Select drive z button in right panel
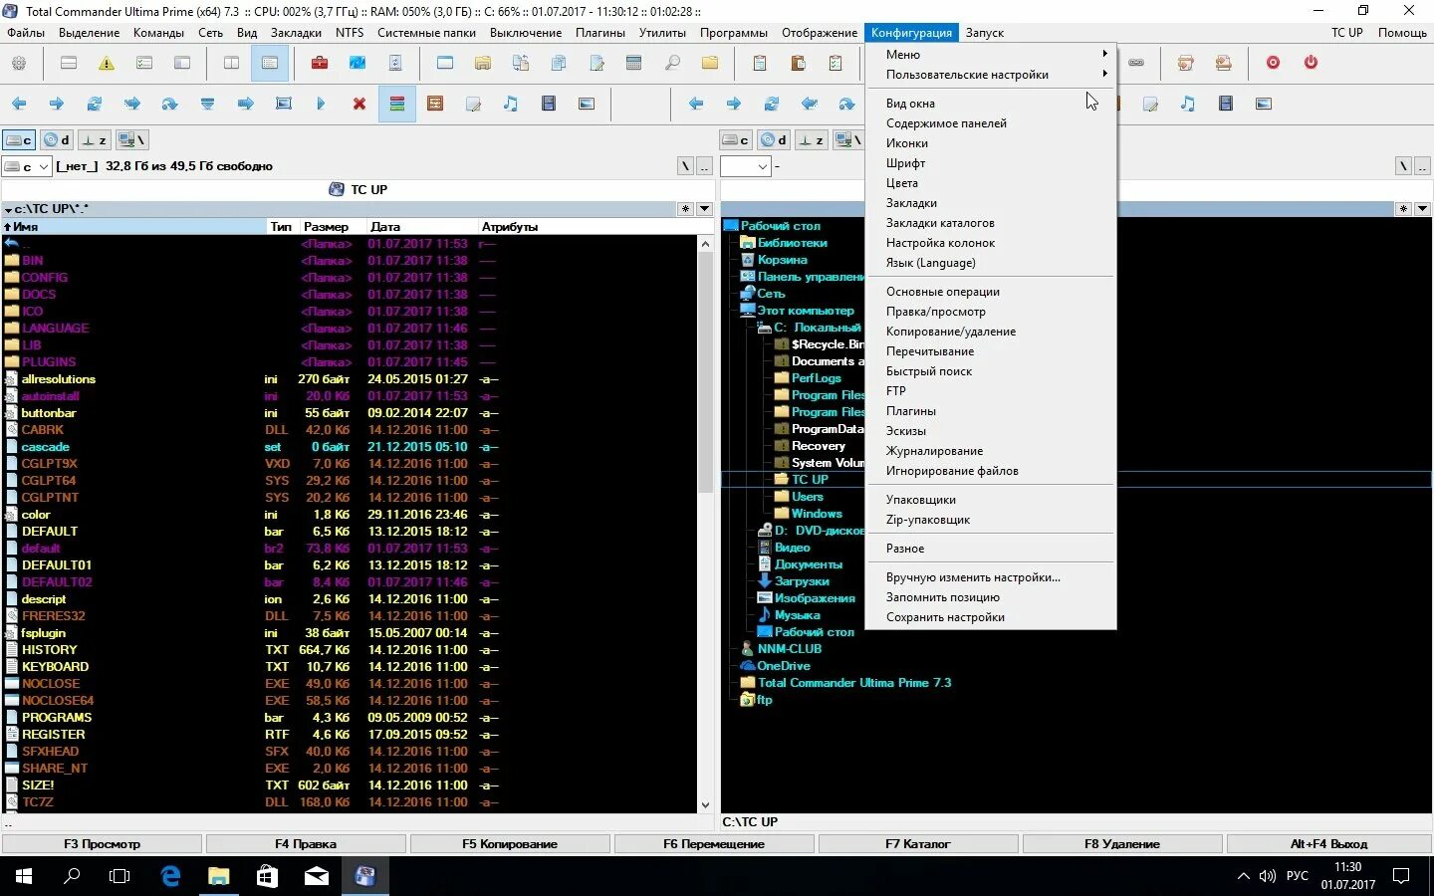This screenshot has width=1434, height=896. [812, 140]
